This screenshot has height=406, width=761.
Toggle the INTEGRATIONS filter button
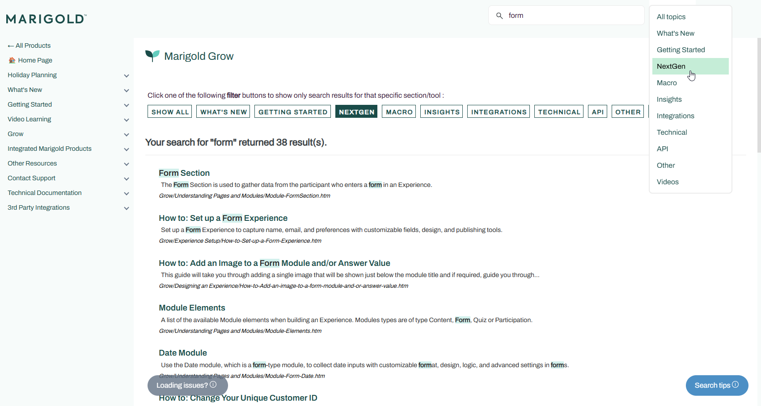(x=499, y=112)
